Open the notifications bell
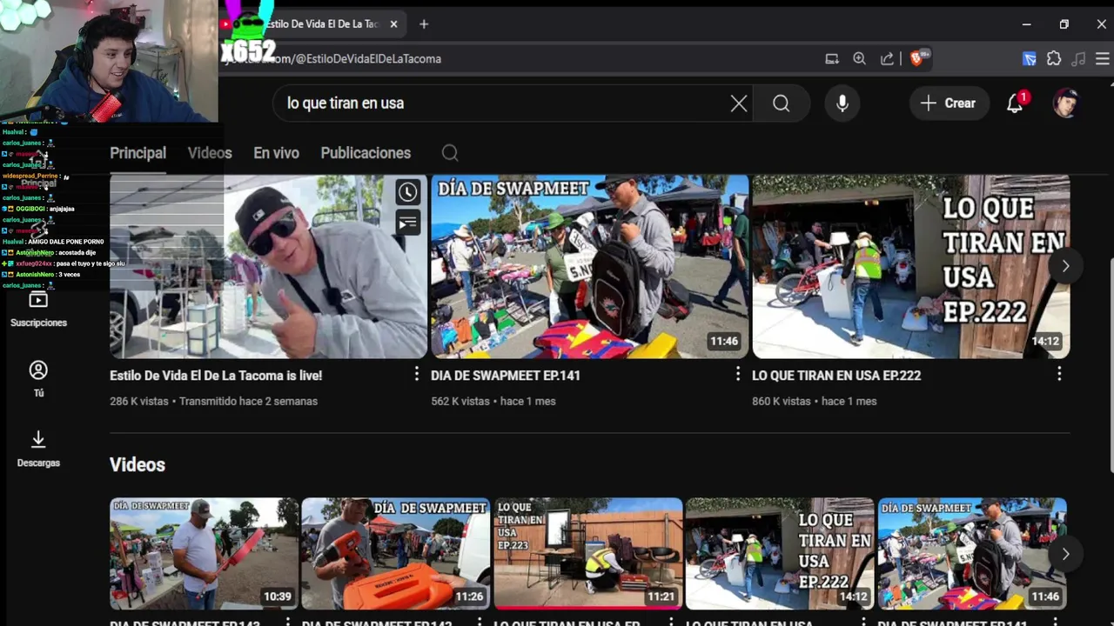 click(1016, 103)
